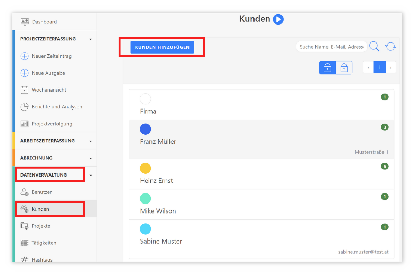Select the Neuer Zeiteintrag plus icon
The height and width of the screenshot is (274, 415).
point(25,56)
